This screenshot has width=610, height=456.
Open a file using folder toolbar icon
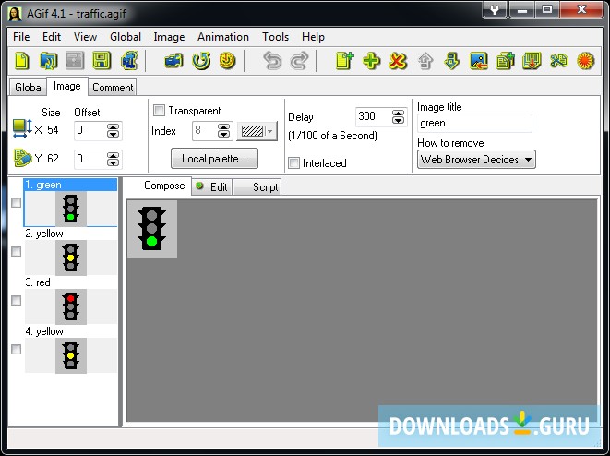(49, 61)
